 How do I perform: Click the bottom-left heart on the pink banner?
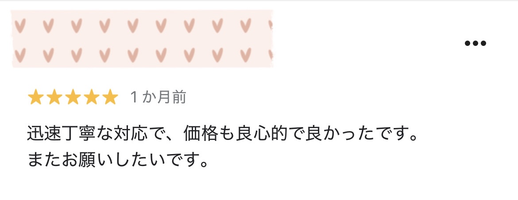click(20, 55)
